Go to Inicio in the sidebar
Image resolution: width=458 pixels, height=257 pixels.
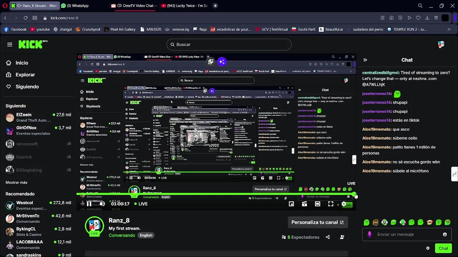tap(21, 63)
